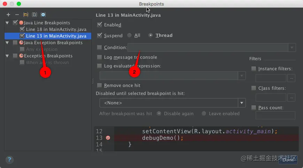303x168 pixels.
Task: Open help with question mark icon
Action: tap(9, 160)
